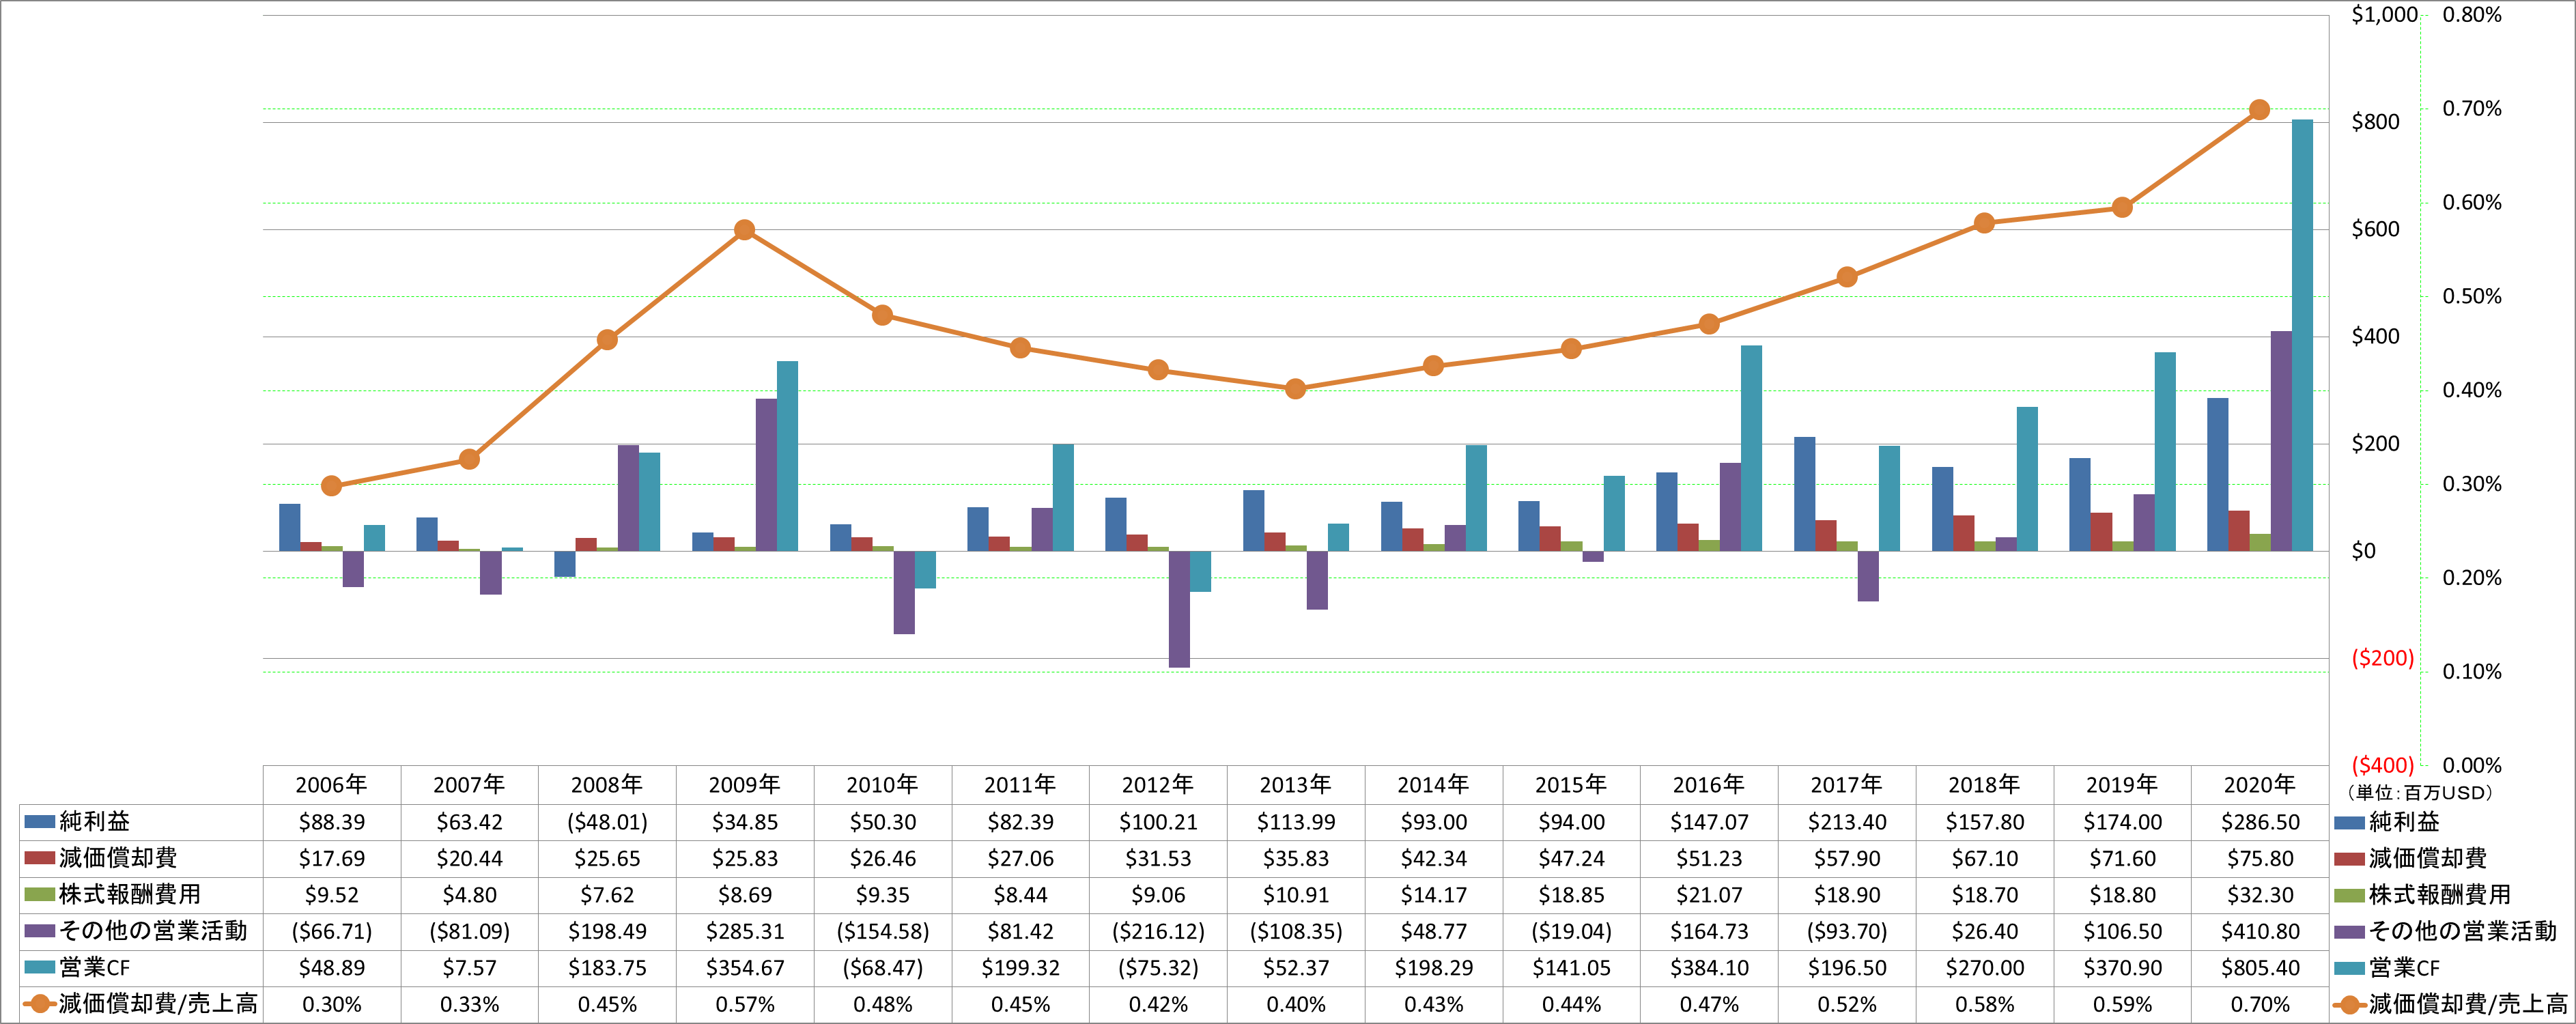
Task: Click the ($216.12) cell for 2012
Action: tap(1158, 931)
